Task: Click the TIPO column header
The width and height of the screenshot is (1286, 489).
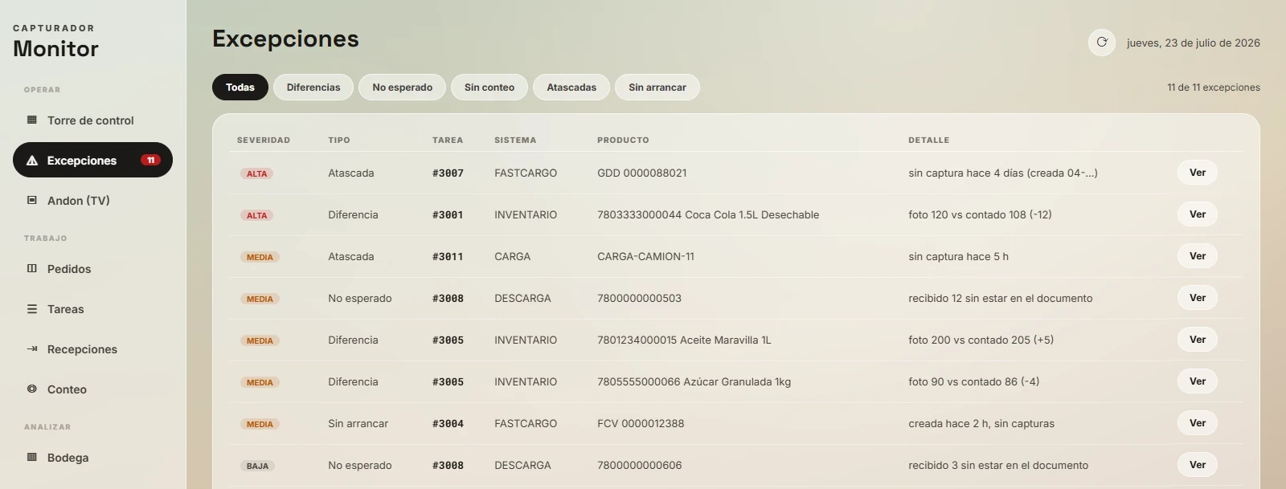Action: tap(339, 140)
